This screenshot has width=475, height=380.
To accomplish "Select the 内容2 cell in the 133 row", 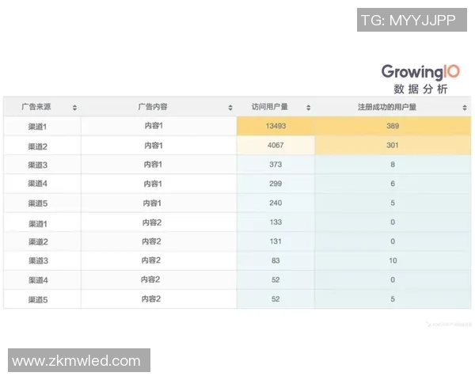I will [153, 222].
